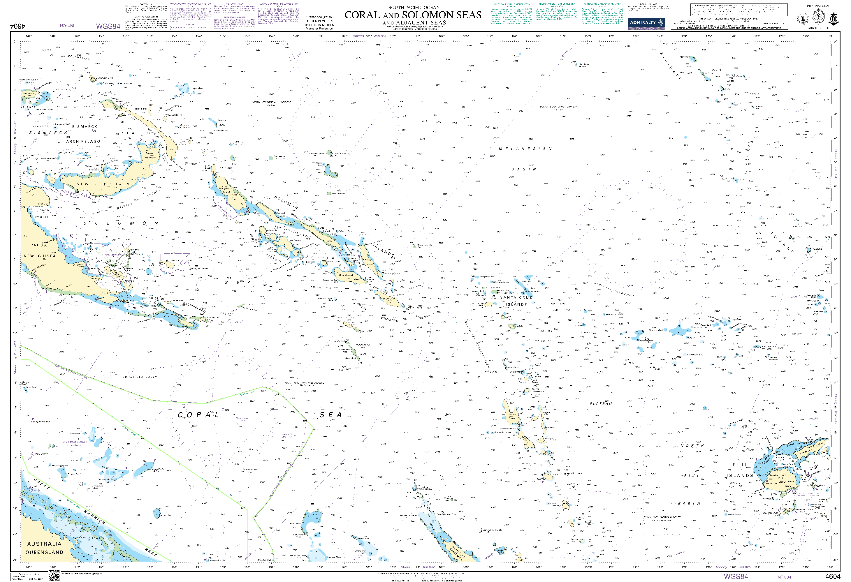Click 'IMPORTANT SEE RELATED ADMIRALTY PUBLICATIONS' heading

point(729,19)
